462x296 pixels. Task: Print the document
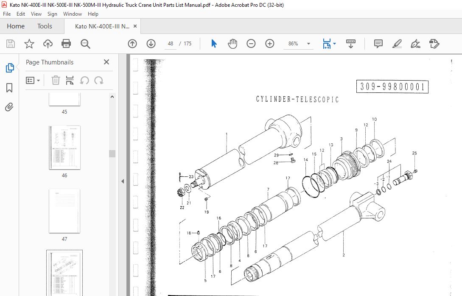point(66,44)
